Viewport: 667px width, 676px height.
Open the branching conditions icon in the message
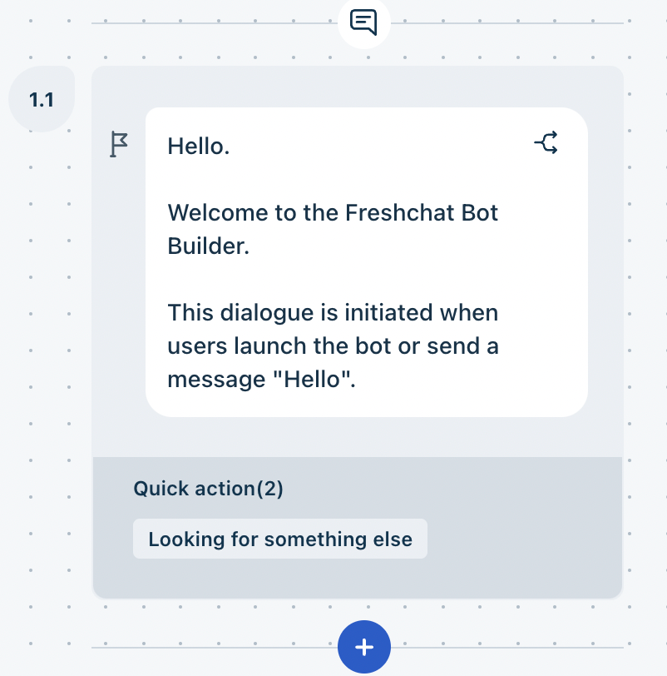546,142
